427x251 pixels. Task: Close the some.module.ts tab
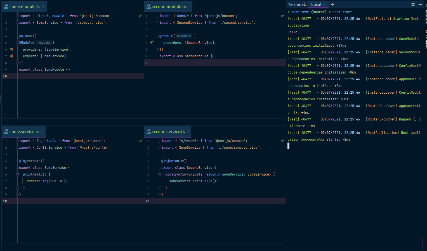coord(43,6)
